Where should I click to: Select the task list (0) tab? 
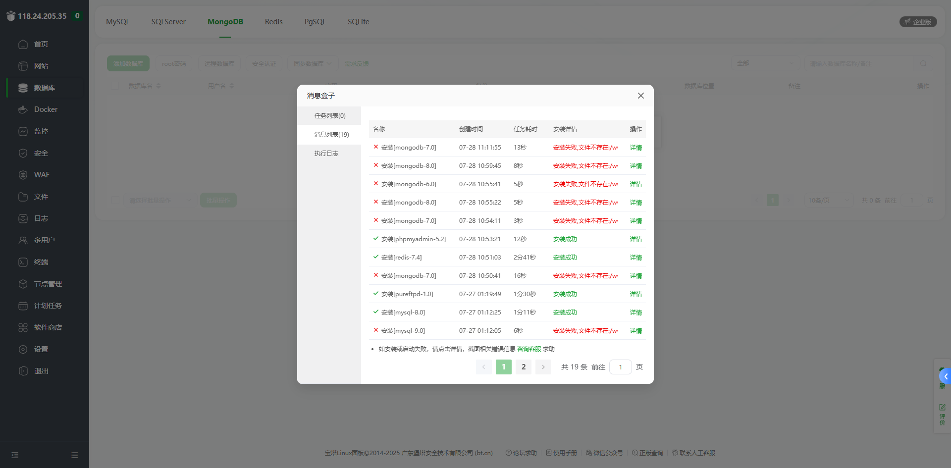[329, 115]
